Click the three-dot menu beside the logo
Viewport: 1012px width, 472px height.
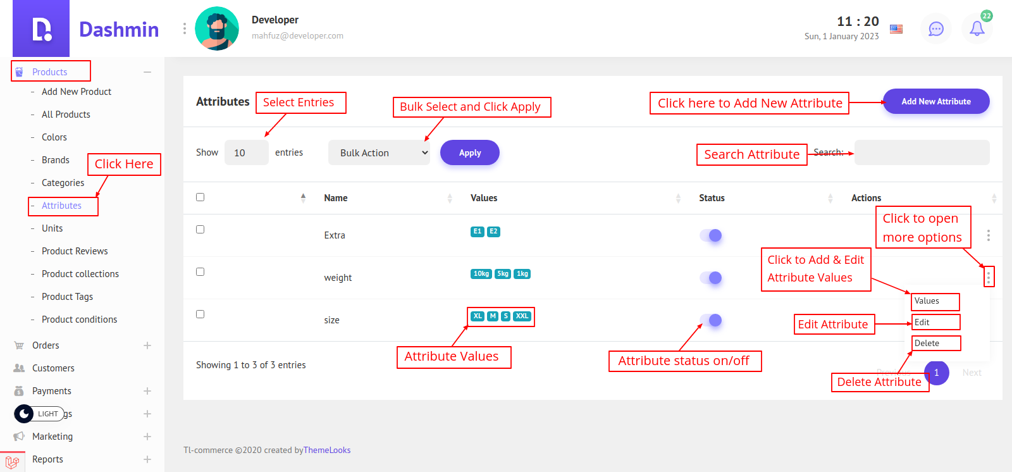point(184,29)
